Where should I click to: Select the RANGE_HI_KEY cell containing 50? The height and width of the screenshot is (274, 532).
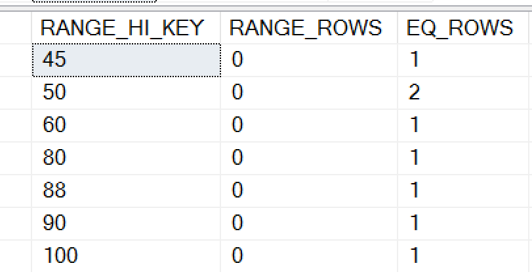(126, 92)
